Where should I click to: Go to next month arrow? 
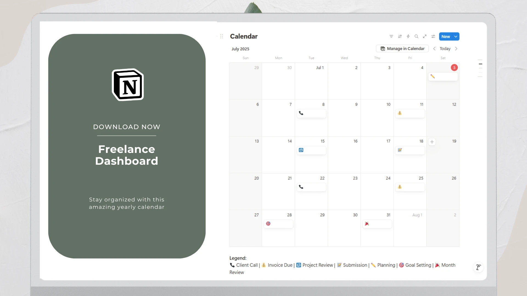pyautogui.click(x=456, y=49)
